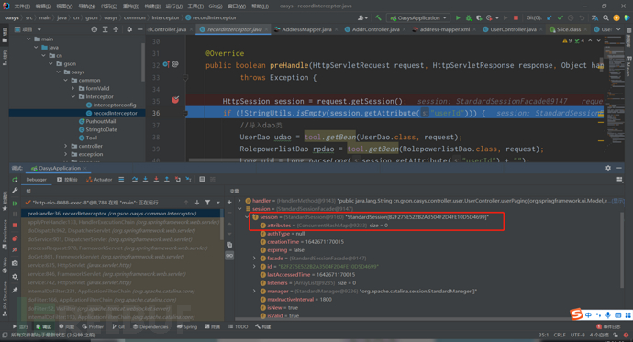The width and height of the screenshot is (633, 342).
Task: Open the hidden editor tabs dropdown chevron
Action: [x=618, y=29]
